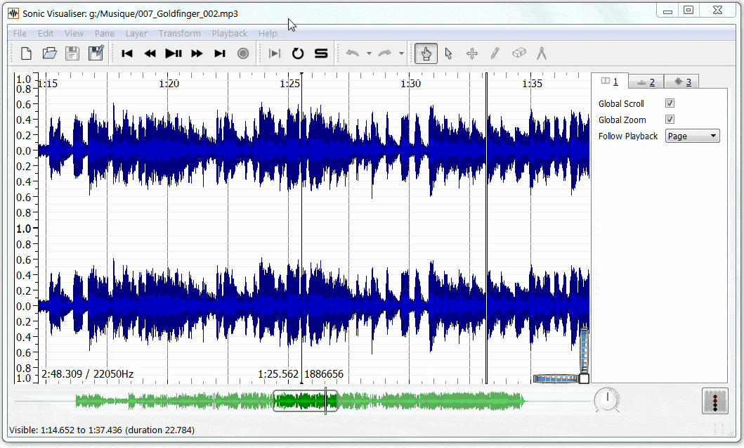The image size is (744, 448).
Task: Click the Rewind button
Action: [x=150, y=53]
